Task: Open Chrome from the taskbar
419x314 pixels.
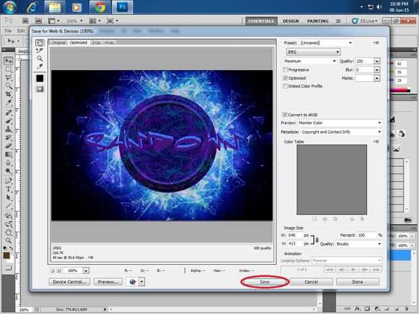Action: click(x=100, y=7)
